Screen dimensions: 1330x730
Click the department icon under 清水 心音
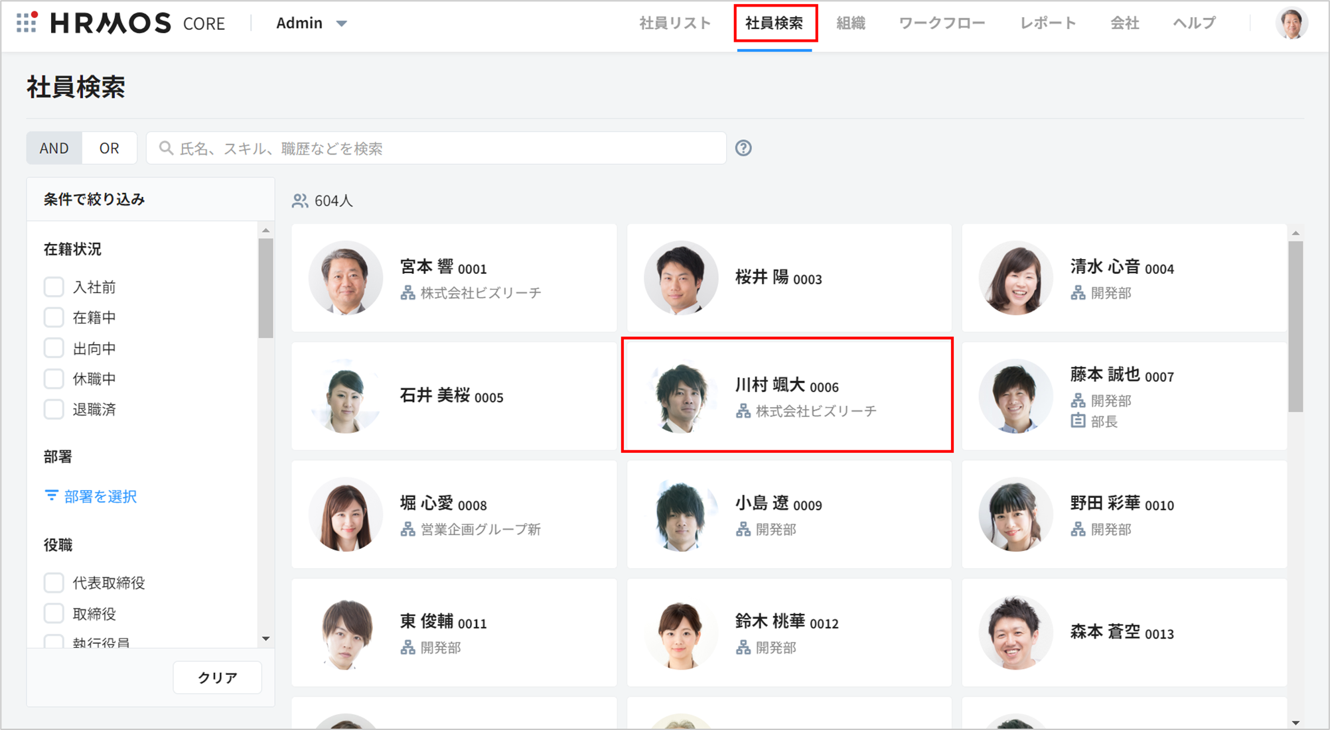click(x=1078, y=292)
